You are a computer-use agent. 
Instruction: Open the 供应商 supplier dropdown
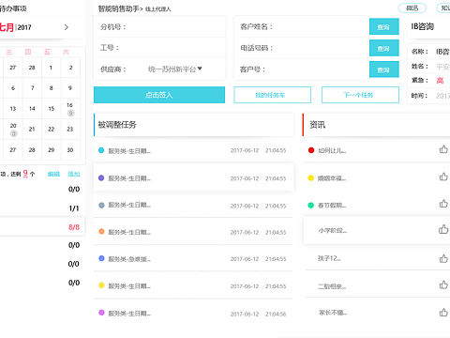175,69
